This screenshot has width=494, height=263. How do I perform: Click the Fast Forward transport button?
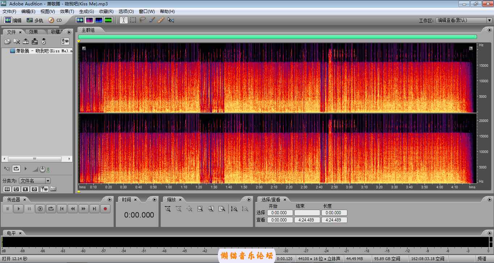point(84,209)
